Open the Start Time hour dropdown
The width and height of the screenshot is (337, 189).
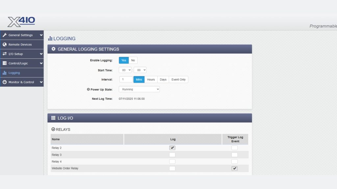click(x=125, y=70)
